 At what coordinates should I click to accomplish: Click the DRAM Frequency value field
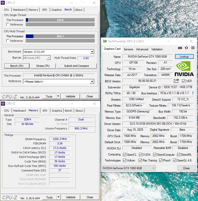pyautogui.click(x=60, y=139)
